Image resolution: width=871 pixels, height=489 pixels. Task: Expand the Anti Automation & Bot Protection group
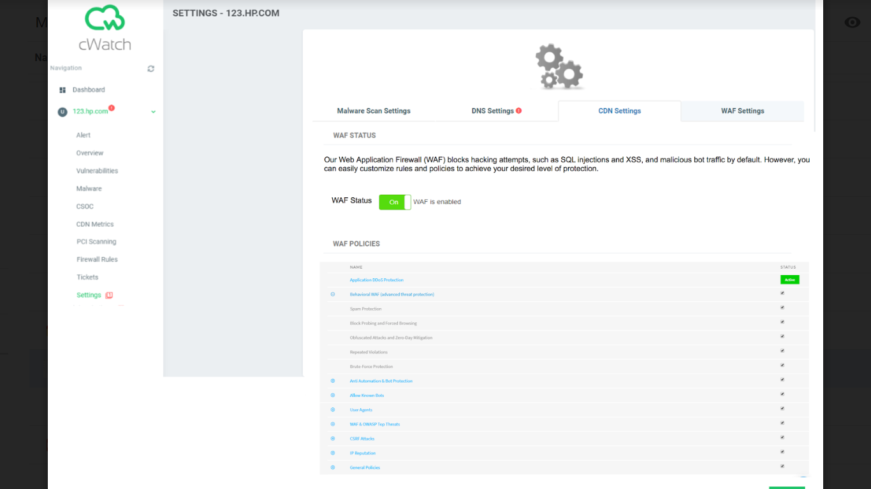333,381
